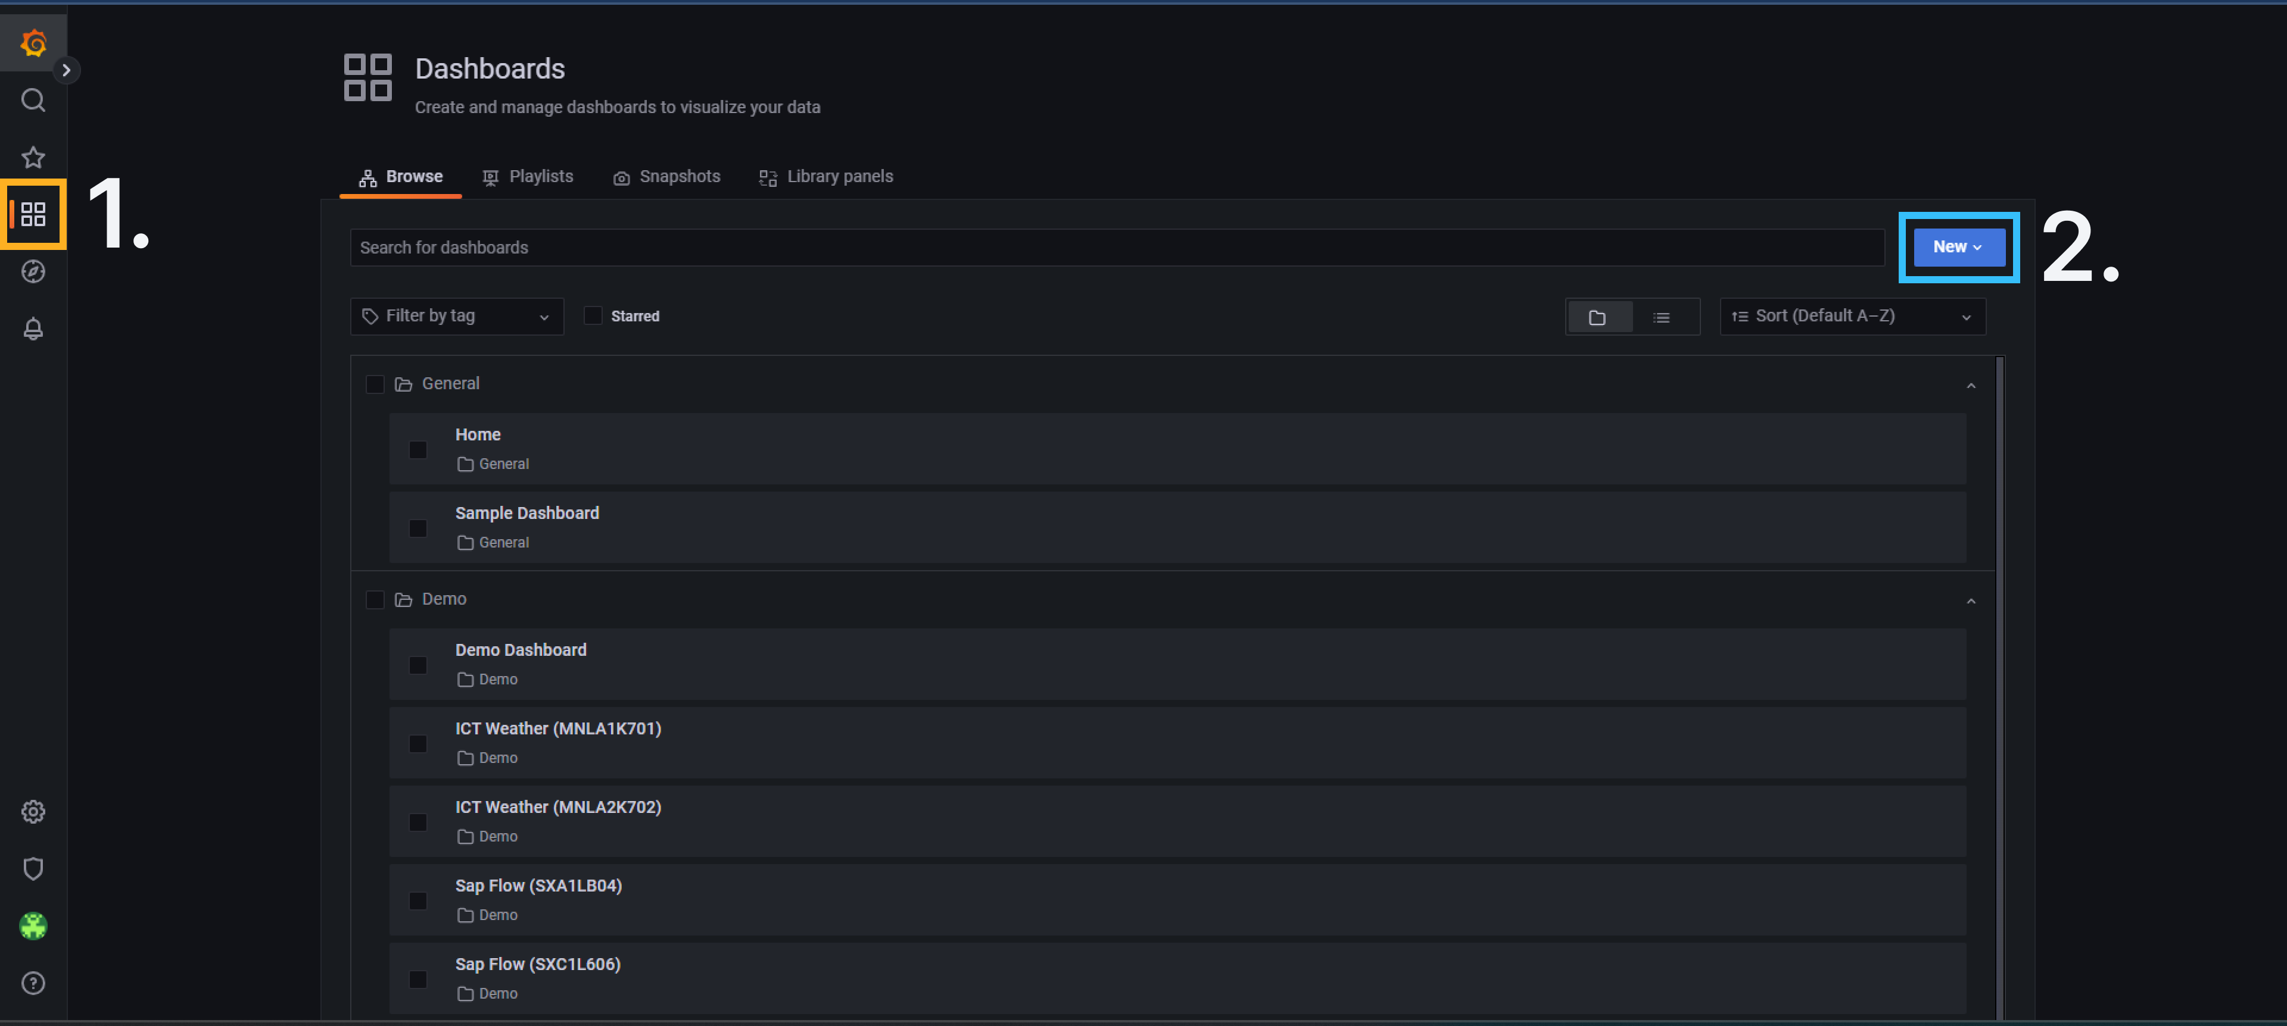Select the General folder checkbox
Screen dimensions: 2287x1026
click(x=375, y=384)
